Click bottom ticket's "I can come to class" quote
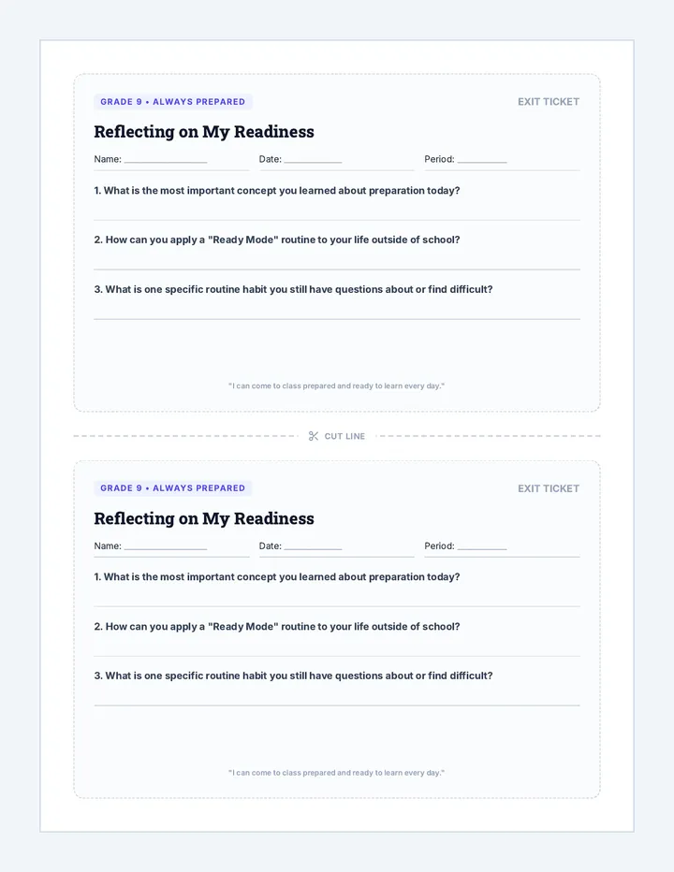Screen dimensions: 674x872 (337, 773)
